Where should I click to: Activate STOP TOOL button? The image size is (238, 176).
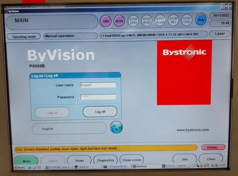[x=187, y=20]
